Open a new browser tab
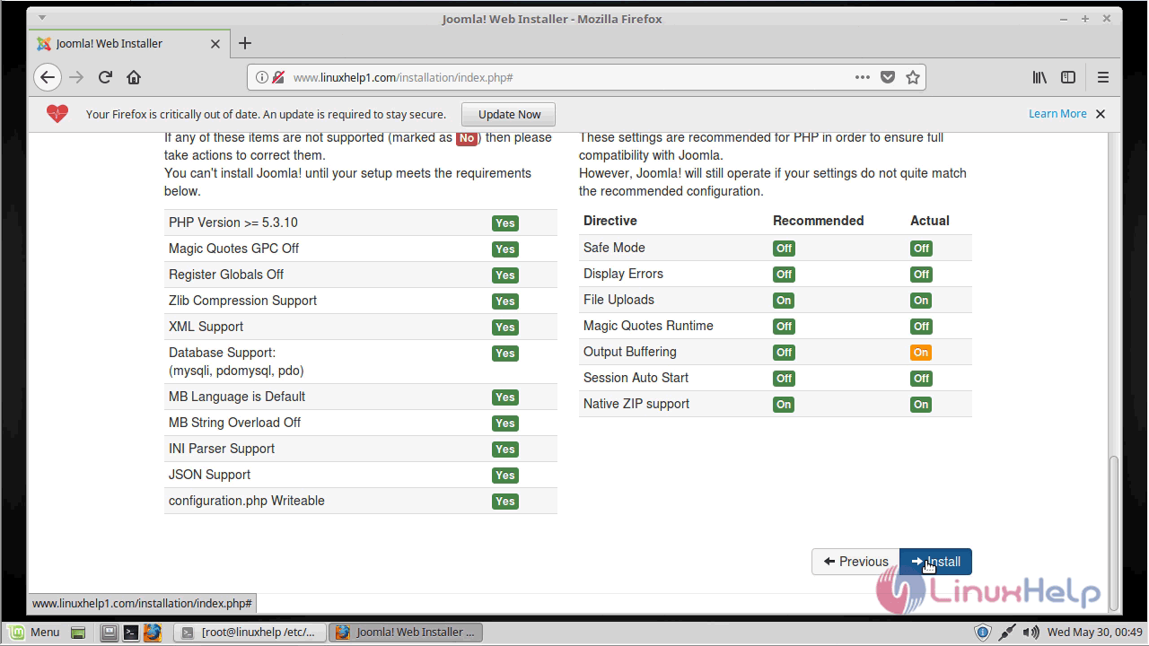 [245, 43]
